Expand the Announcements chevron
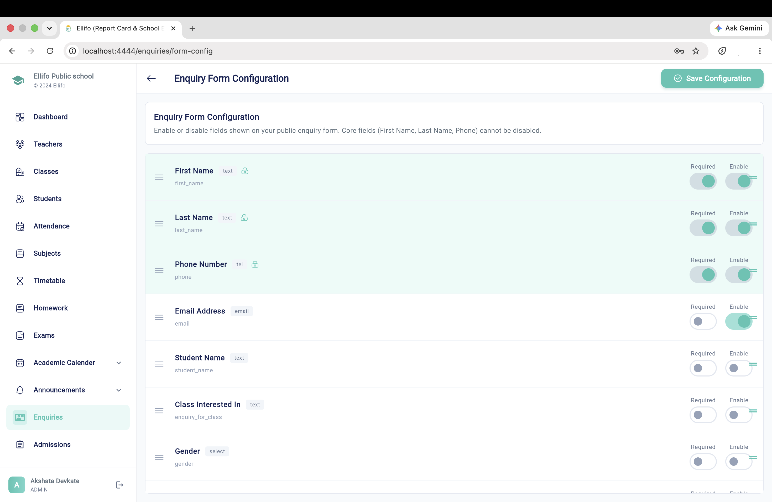The height and width of the screenshot is (502, 772). [x=119, y=390]
